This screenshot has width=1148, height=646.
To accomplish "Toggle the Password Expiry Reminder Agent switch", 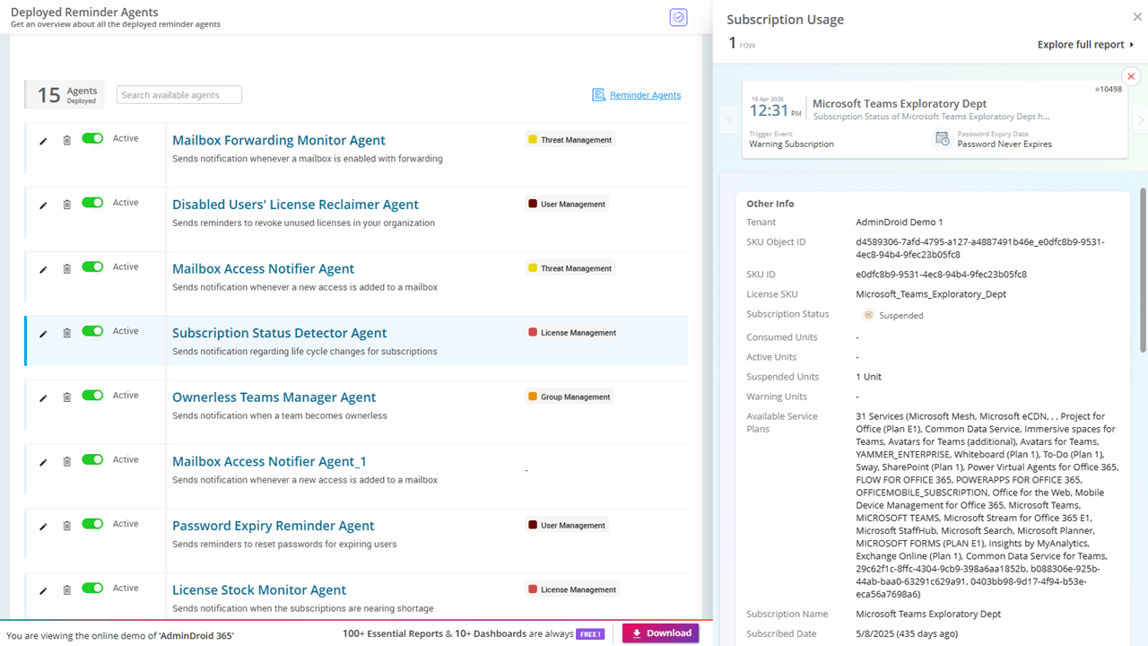I will (x=92, y=524).
